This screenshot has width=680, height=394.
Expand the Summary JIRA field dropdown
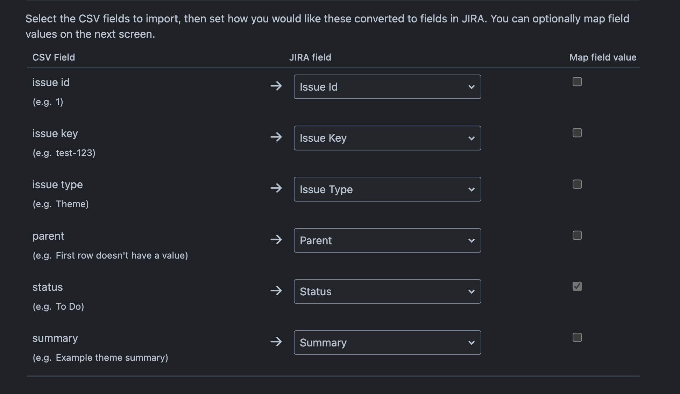[x=387, y=343]
